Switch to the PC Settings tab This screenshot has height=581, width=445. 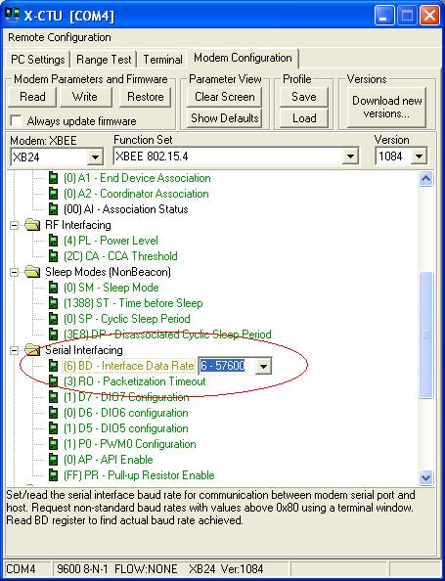37,60
